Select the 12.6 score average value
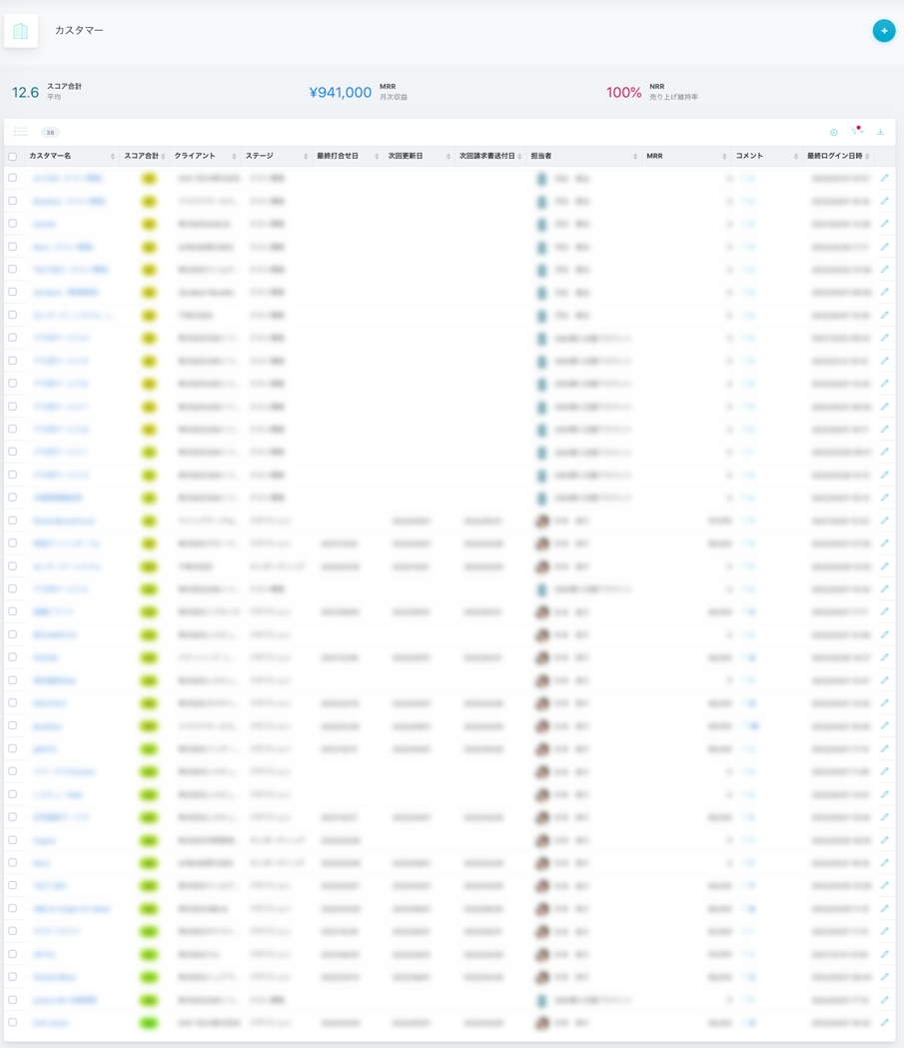 click(25, 92)
